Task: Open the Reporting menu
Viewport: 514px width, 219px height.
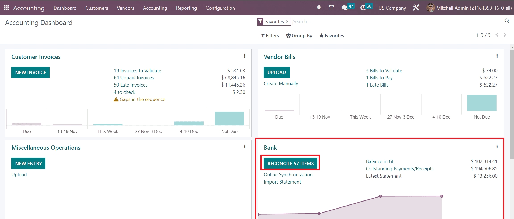Action: [x=186, y=8]
